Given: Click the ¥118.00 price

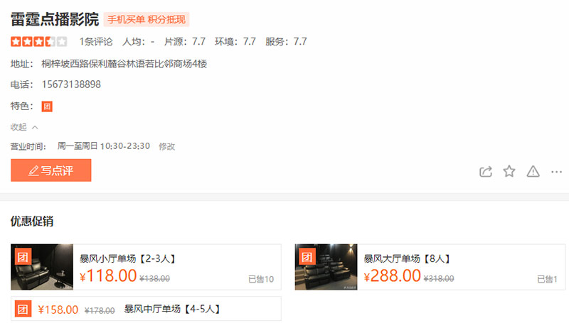Looking at the screenshot, I should click(x=108, y=276).
